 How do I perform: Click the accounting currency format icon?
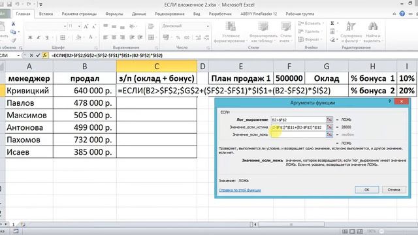coord(166,38)
